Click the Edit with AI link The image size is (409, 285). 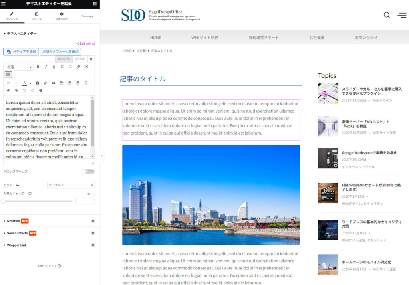85,44
